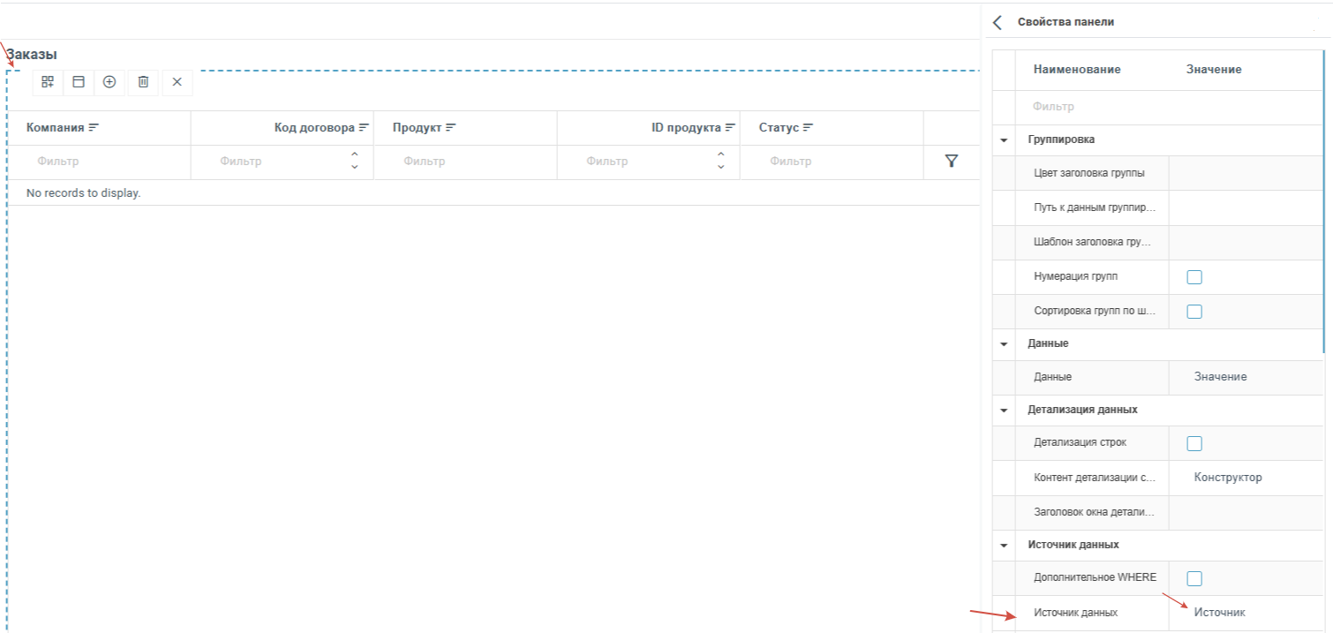Click the Код договора column header
Screen dimensions: 1333x633
pos(313,128)
